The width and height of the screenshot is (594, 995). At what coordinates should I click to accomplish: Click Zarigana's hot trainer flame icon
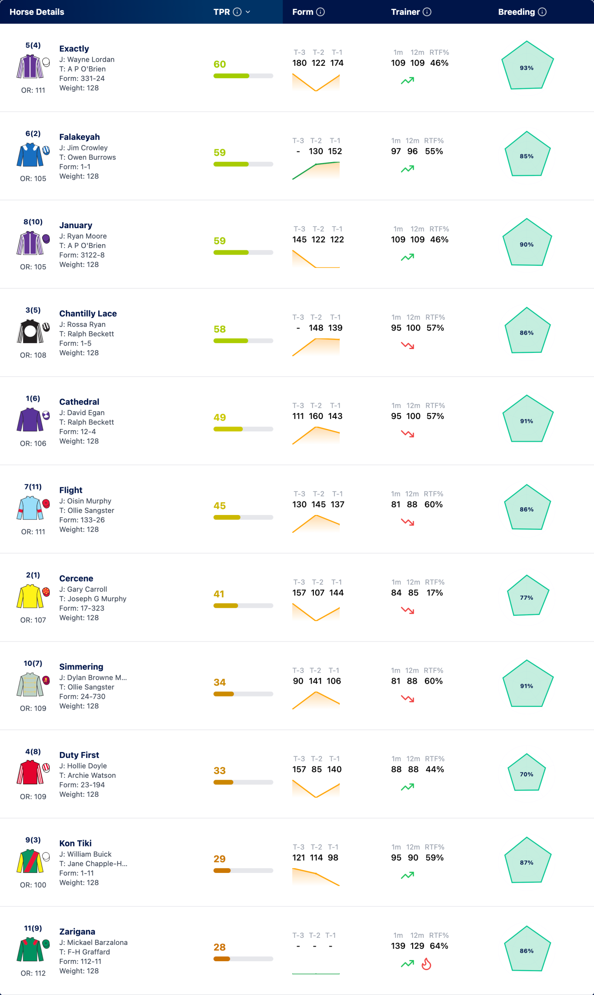tap(426, 964)
